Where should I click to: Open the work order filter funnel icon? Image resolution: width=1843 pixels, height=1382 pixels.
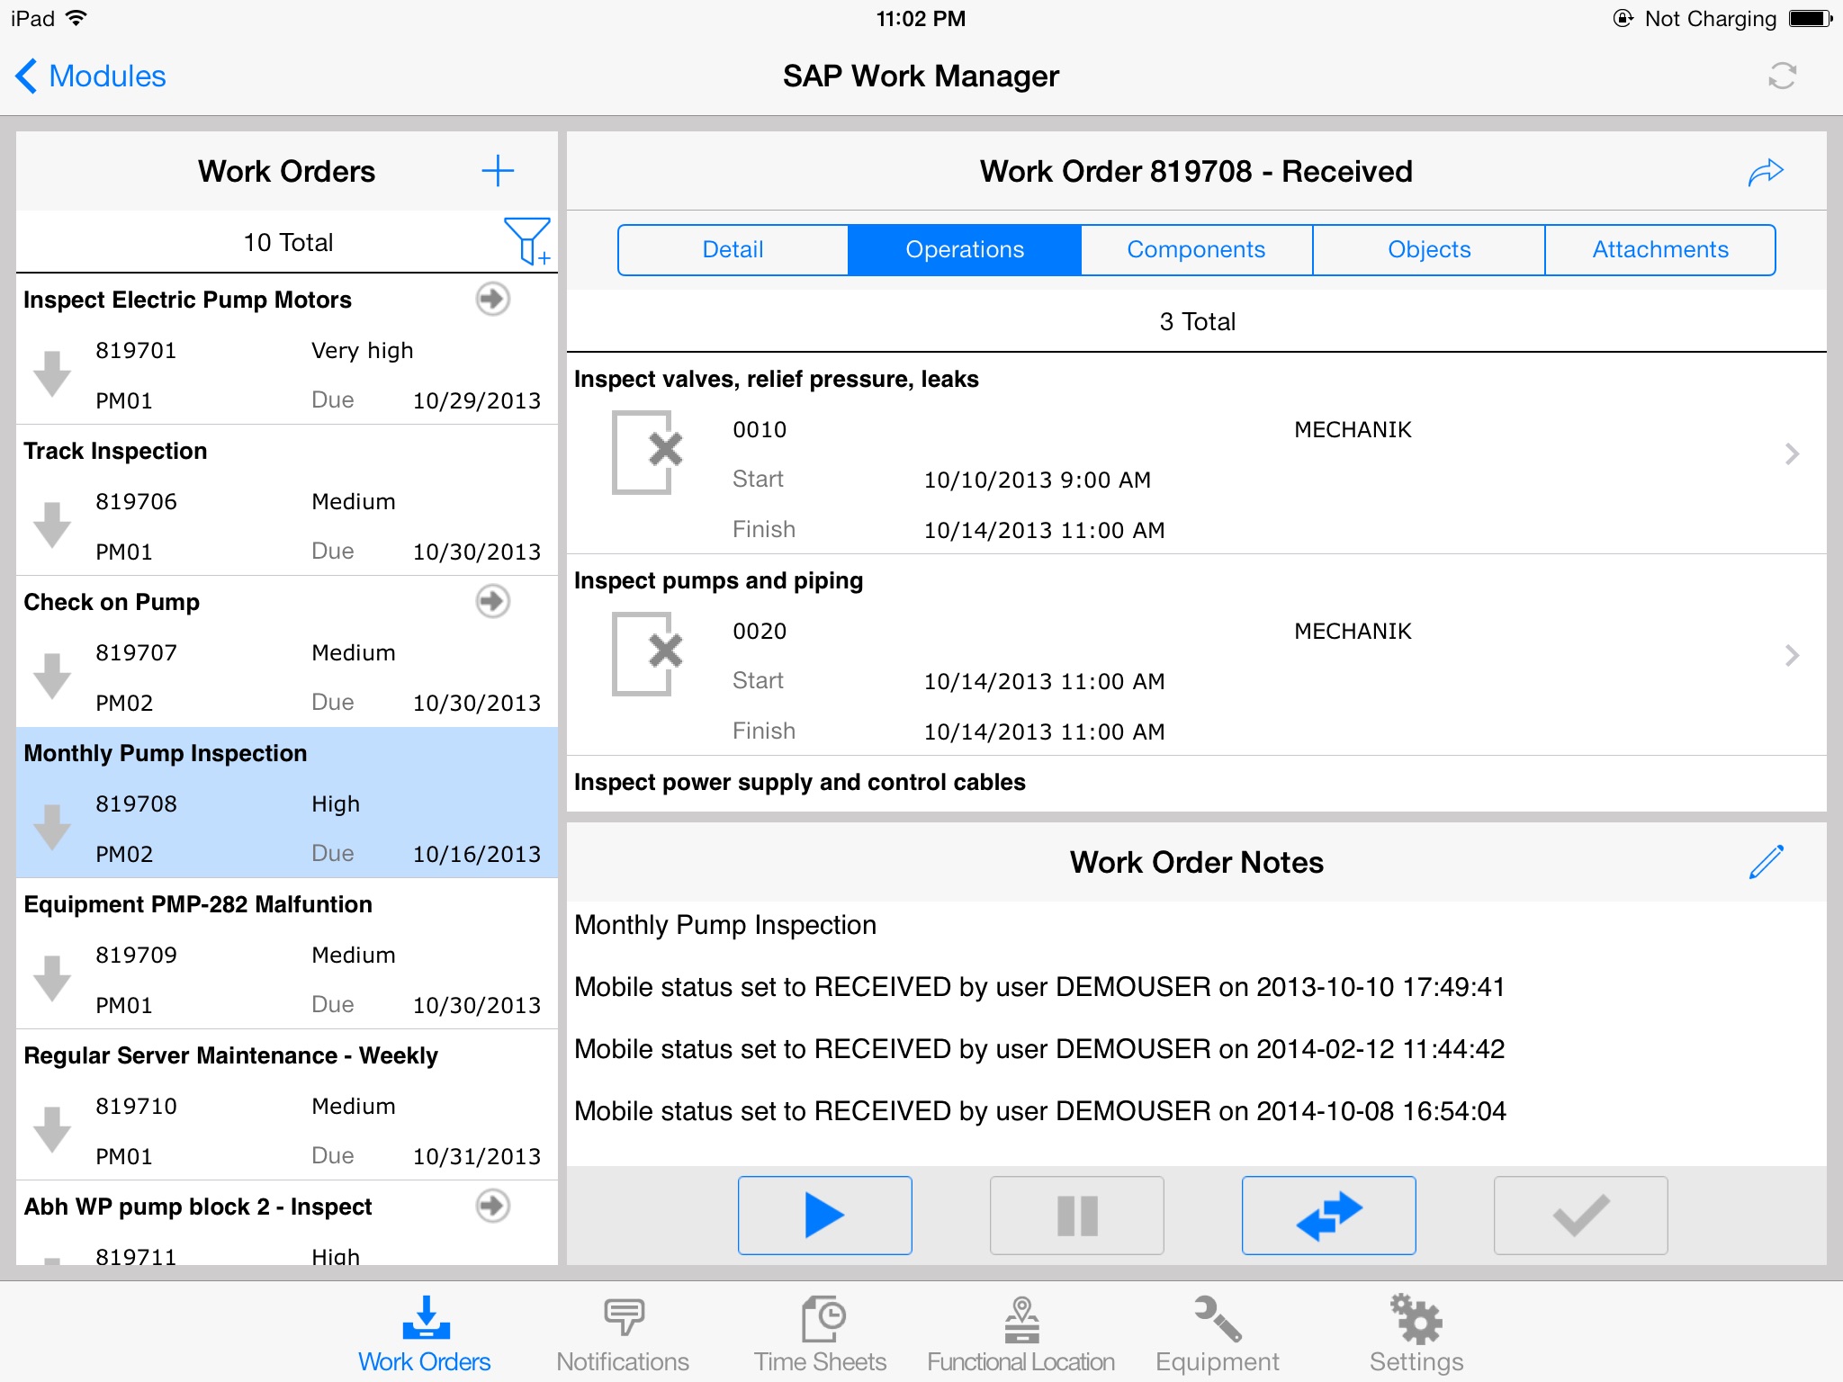click(x=526, y=241)
